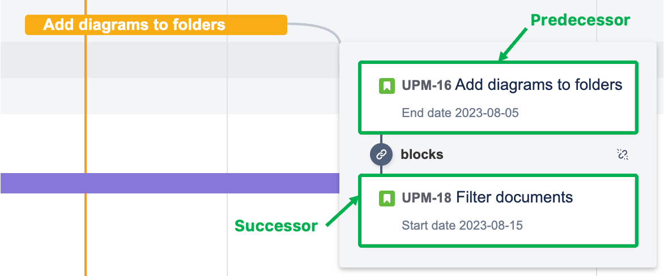The width and height of the screenshot is (664, 276).
Task: Click the unlink dependency icon
Action: pos(622,154)
